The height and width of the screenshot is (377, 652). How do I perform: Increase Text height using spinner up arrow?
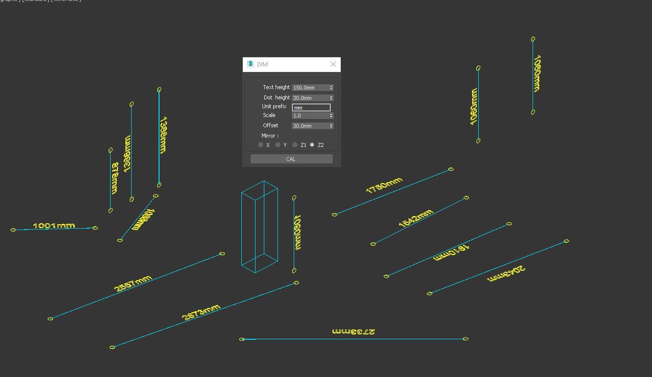331,85
